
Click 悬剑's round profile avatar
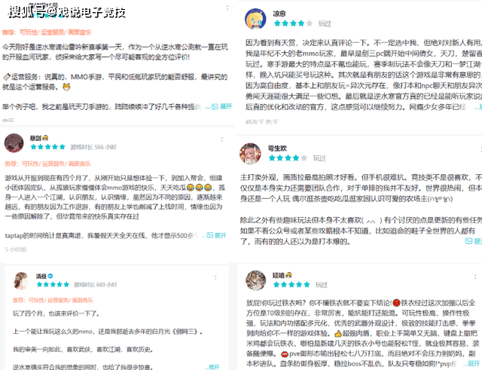coord(14,143)
